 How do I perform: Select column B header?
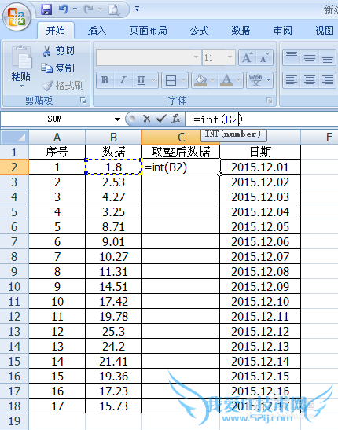pyautogui.click(x=113, y=137)
